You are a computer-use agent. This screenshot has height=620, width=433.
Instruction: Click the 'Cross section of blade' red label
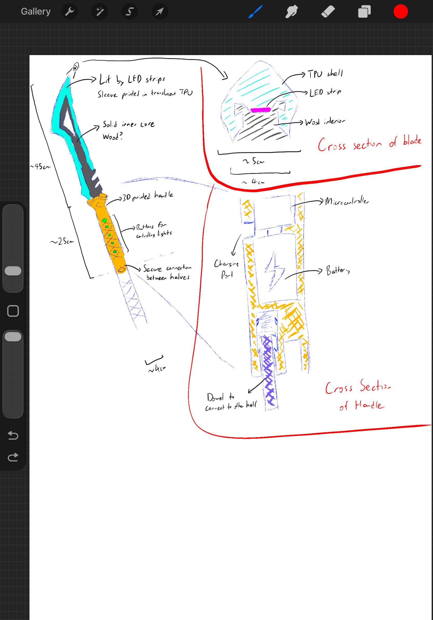point(369,143)
